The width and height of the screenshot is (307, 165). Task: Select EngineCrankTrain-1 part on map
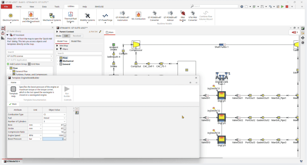(222, 76)
